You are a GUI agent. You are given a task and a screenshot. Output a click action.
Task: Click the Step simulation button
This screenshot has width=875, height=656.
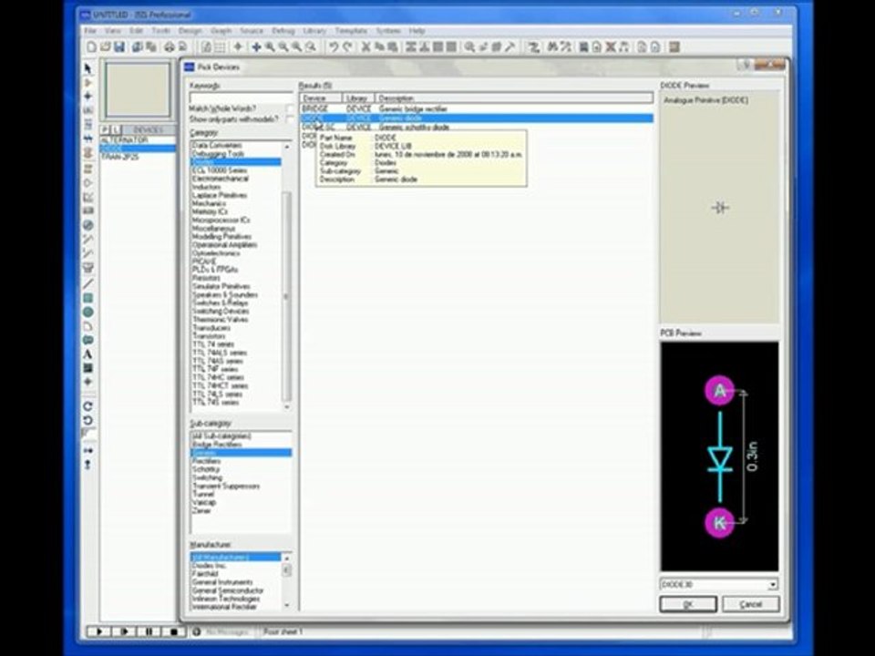tap(124, 631)
